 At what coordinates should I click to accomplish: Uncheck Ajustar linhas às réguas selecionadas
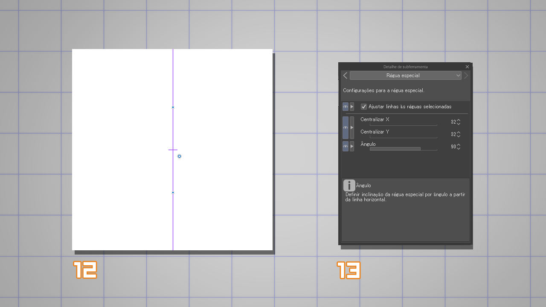click(x=364, y=107)
